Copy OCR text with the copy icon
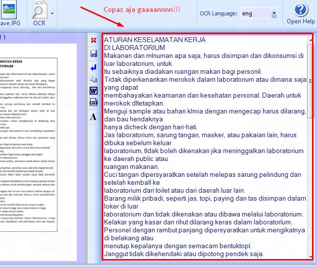Image resolution: width=317 pixels, height=268 pixels. point(94,79)
